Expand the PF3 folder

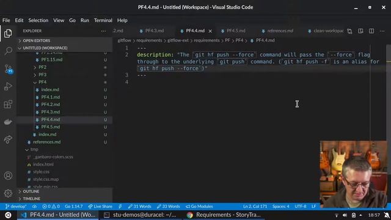(64, 75)
